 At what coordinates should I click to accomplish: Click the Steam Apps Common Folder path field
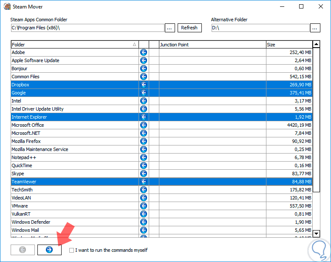point(88,28)
